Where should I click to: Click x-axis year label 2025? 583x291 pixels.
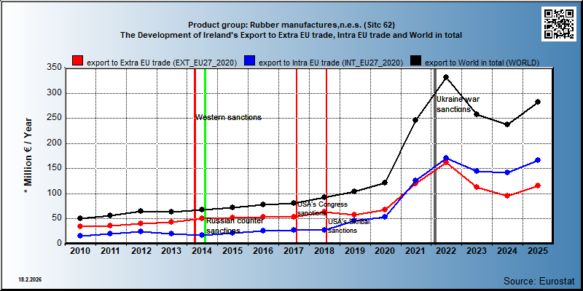[537, 251]
